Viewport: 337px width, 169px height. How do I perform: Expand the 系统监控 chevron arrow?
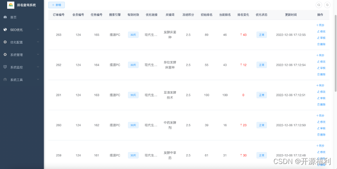coord(38,67)
